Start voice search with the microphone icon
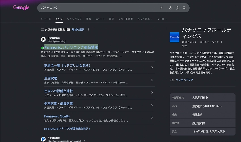The width and height of the screenshot is (241, 142). [x=170, y=8]
